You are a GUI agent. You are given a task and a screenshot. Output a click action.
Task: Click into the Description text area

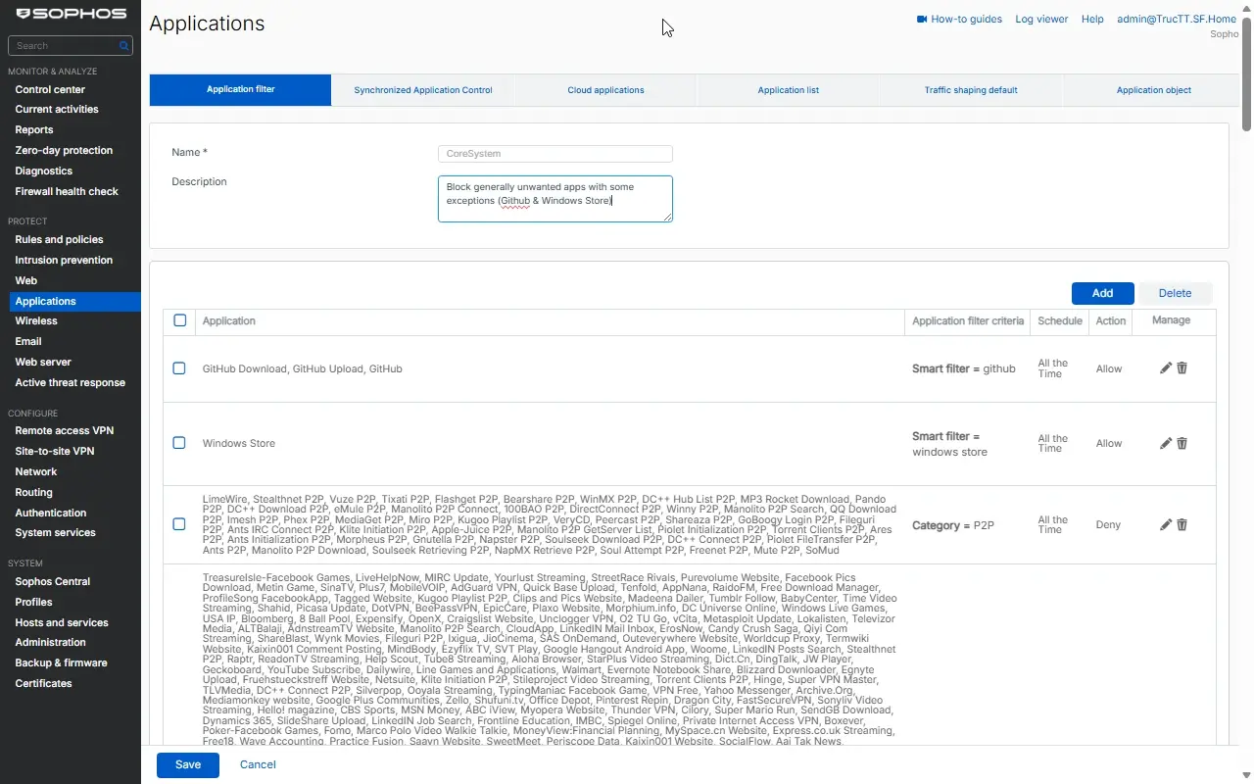[x=555, y=199]
